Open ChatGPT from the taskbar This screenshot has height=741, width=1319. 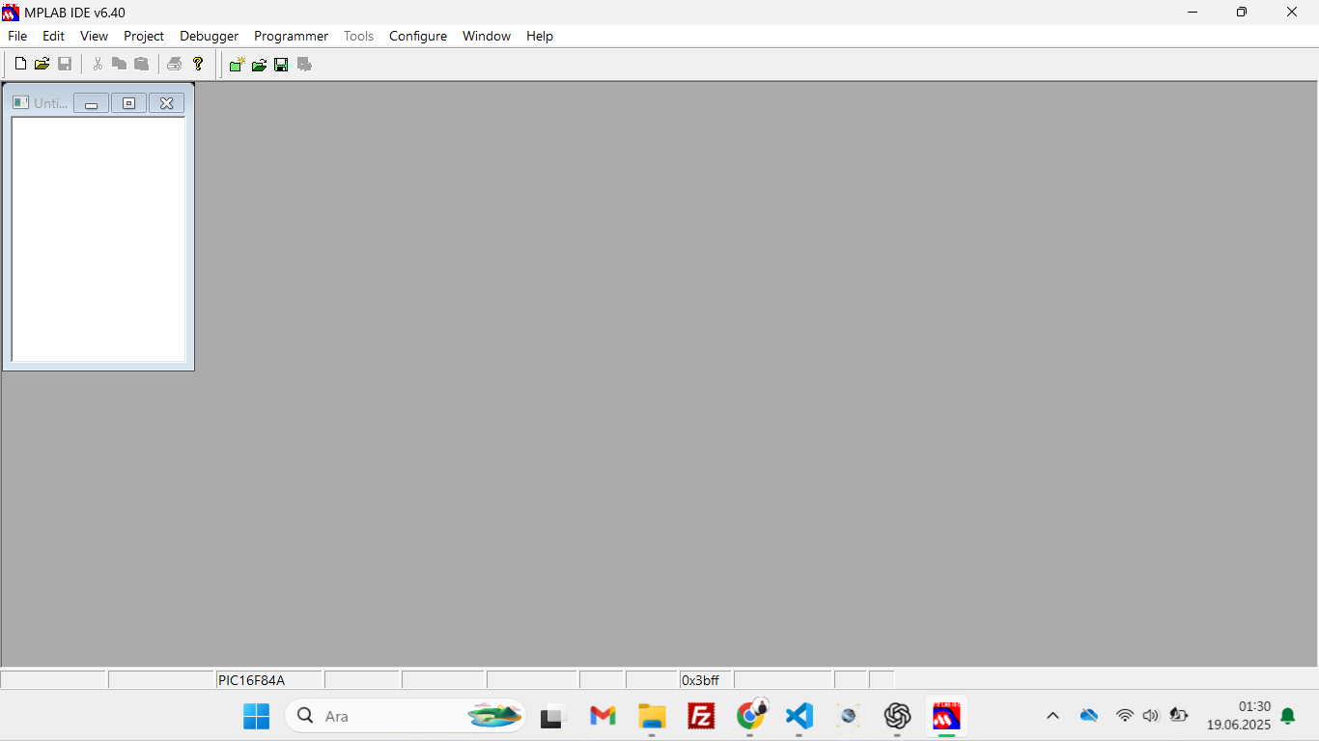coord(897,716)
